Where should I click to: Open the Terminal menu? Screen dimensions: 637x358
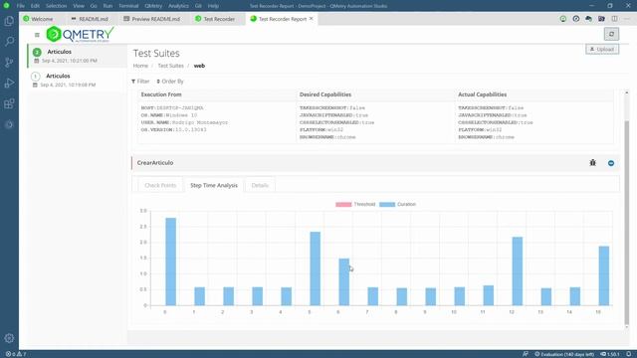[128, 6]
